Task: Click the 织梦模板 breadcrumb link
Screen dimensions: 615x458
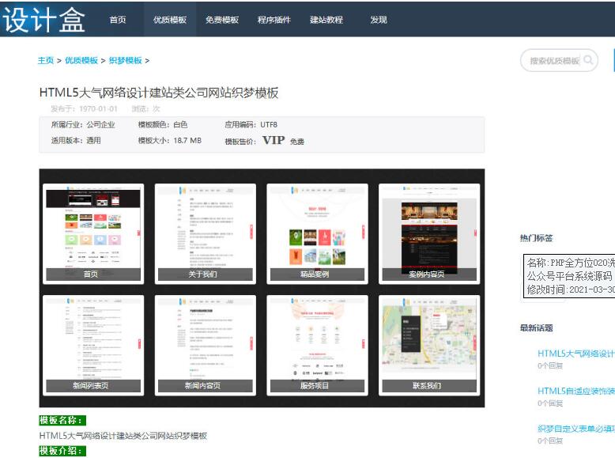Action: click(x=125, y=61)
